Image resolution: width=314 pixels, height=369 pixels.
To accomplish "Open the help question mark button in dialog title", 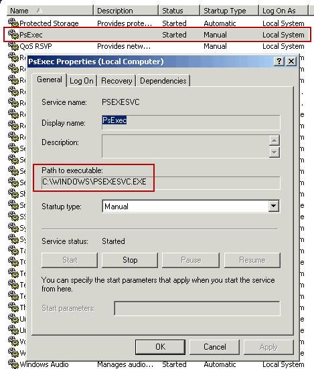I will (x=279, y=61).
